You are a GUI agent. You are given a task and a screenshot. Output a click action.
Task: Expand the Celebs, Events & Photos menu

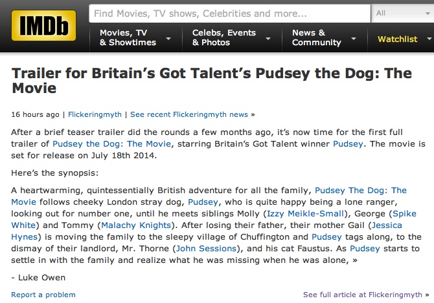point(232,37)
